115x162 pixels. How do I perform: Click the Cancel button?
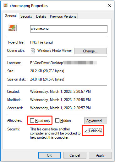point(75,155)
